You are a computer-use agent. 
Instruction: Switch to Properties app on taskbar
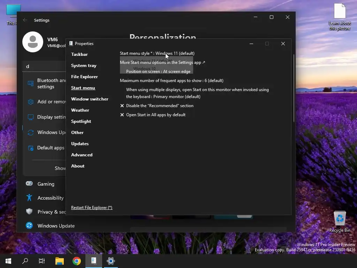[94, 261]
